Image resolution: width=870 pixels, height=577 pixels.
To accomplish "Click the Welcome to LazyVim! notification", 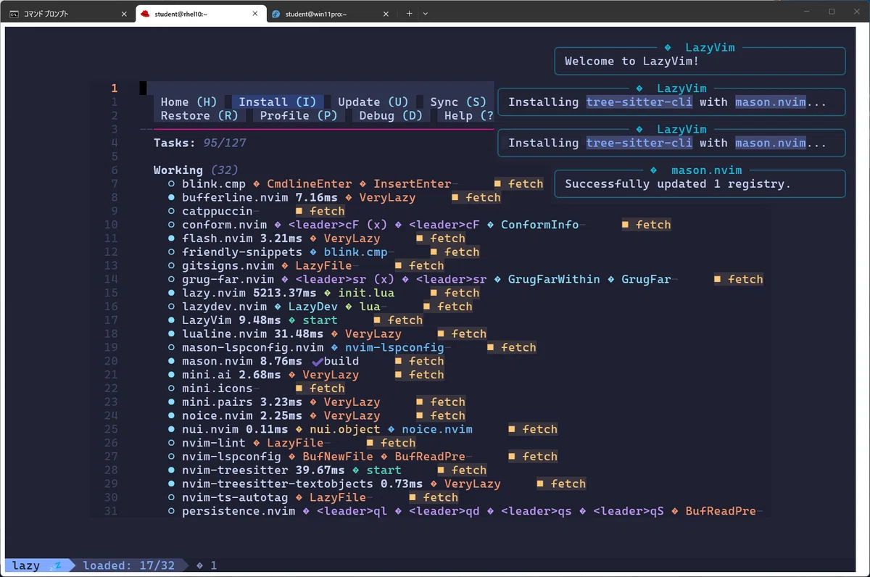I will click(700, 61).
